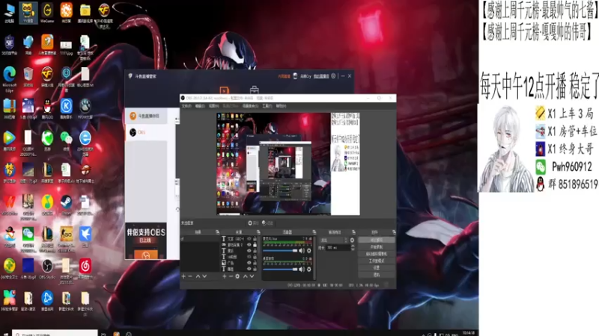599x336 pixels.
Task: Toggle visibility of the 广告 image source
Action: (x=249, y=263)
